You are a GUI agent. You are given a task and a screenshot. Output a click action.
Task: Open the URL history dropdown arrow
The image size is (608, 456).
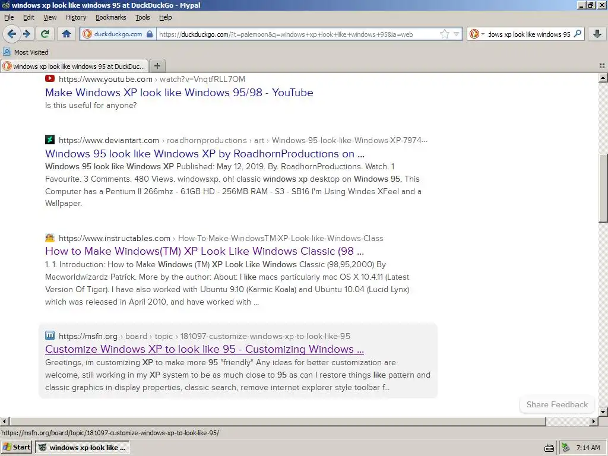[457, 34]
